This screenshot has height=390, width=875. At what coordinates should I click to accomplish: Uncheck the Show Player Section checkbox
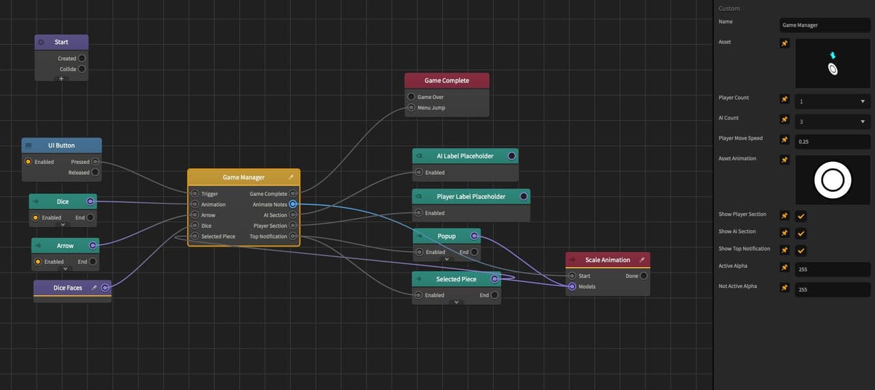(801, 216)
